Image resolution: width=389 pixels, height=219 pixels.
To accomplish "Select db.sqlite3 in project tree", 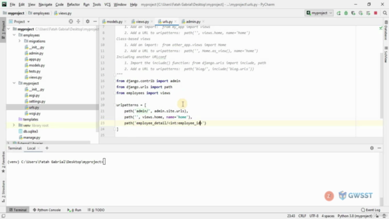I will tap(30, 131).
